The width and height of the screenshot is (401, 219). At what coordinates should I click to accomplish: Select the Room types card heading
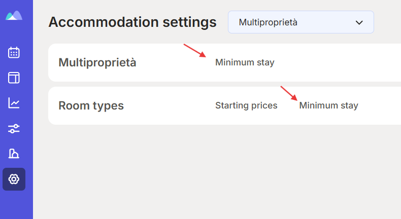(x=91, y=105)
